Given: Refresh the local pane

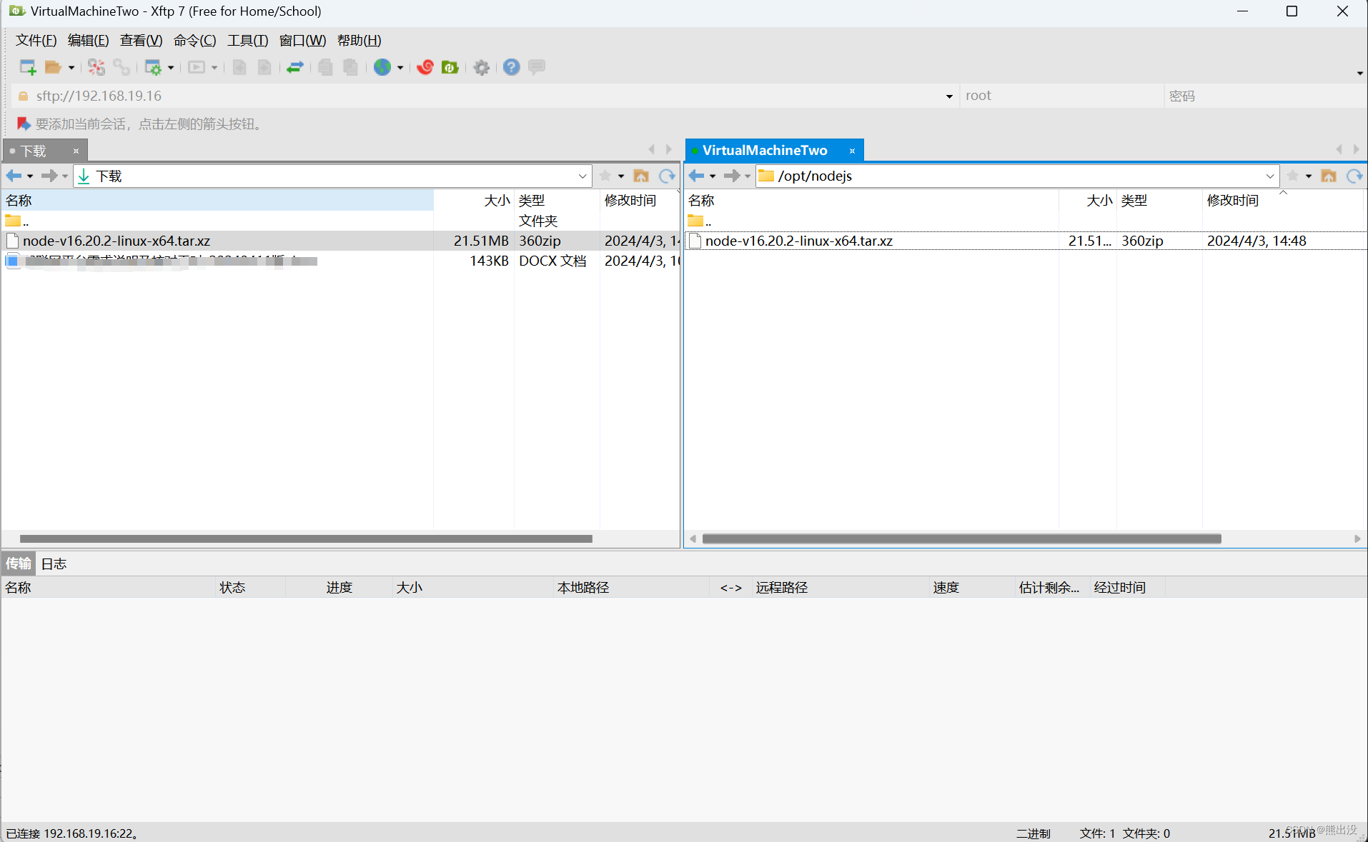Looking at the screenshot, I should coord(667,176).
